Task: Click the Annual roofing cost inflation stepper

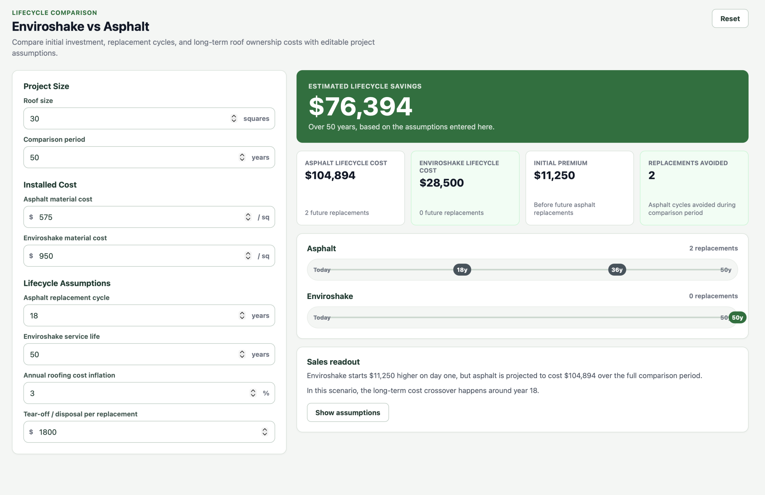Action: pos(253,393)
